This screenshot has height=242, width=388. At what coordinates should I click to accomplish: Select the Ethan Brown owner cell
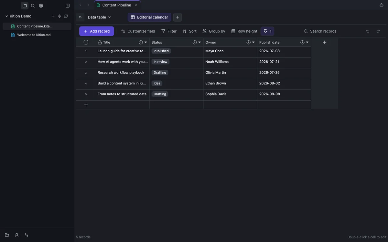tap(230, 84)
